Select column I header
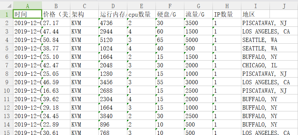This screenshot has width=298, height=135. (255, 6)
